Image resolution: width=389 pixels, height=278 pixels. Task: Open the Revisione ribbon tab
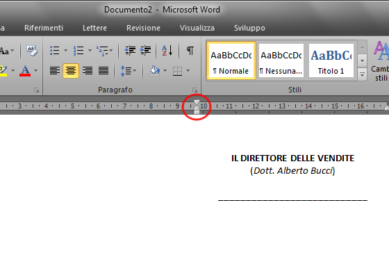click(x=143, y=28)
